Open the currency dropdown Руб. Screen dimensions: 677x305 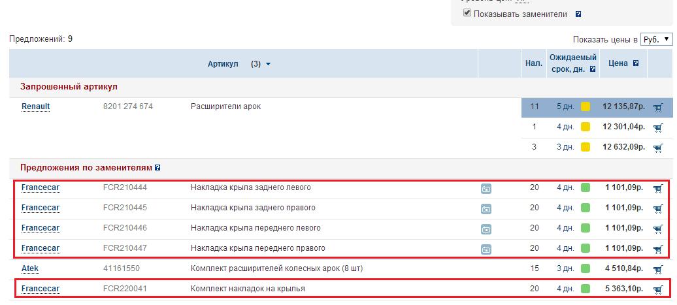pyautogui.click(x=656, y=39)
